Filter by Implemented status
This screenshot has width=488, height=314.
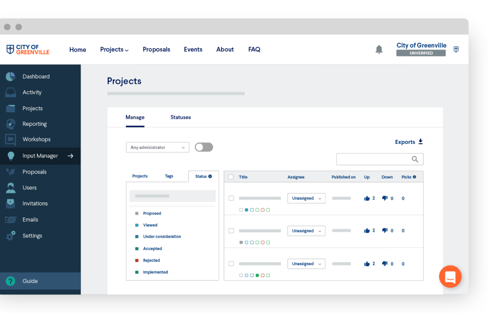coord(155,272)
